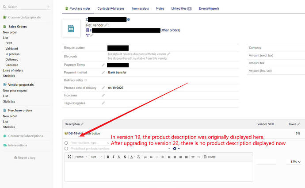Maximize the rich text editor
This screenshot has width=305, height=188.
(69, 157)
